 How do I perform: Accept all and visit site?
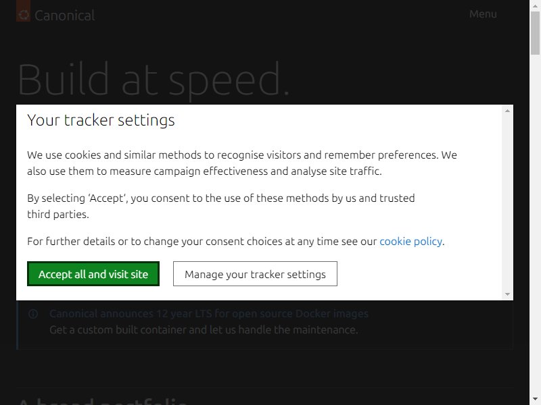click(93, 274)
